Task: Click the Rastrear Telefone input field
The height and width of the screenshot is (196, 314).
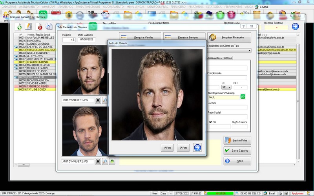Action: 276,27
